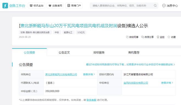The width and height of the screenshot is (181, 105).
Task: Switch to the 公告正文 tab
Action: [64, 52]
